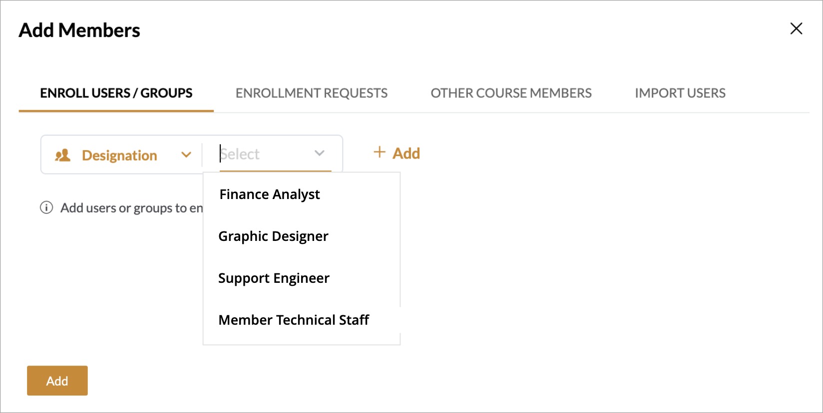The image size is (823, 413).
Task: Close the Add Members dialog
Action: coord(796,28)
